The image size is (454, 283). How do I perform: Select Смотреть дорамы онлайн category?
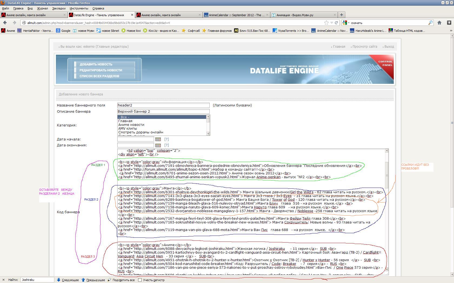(162, 132)
